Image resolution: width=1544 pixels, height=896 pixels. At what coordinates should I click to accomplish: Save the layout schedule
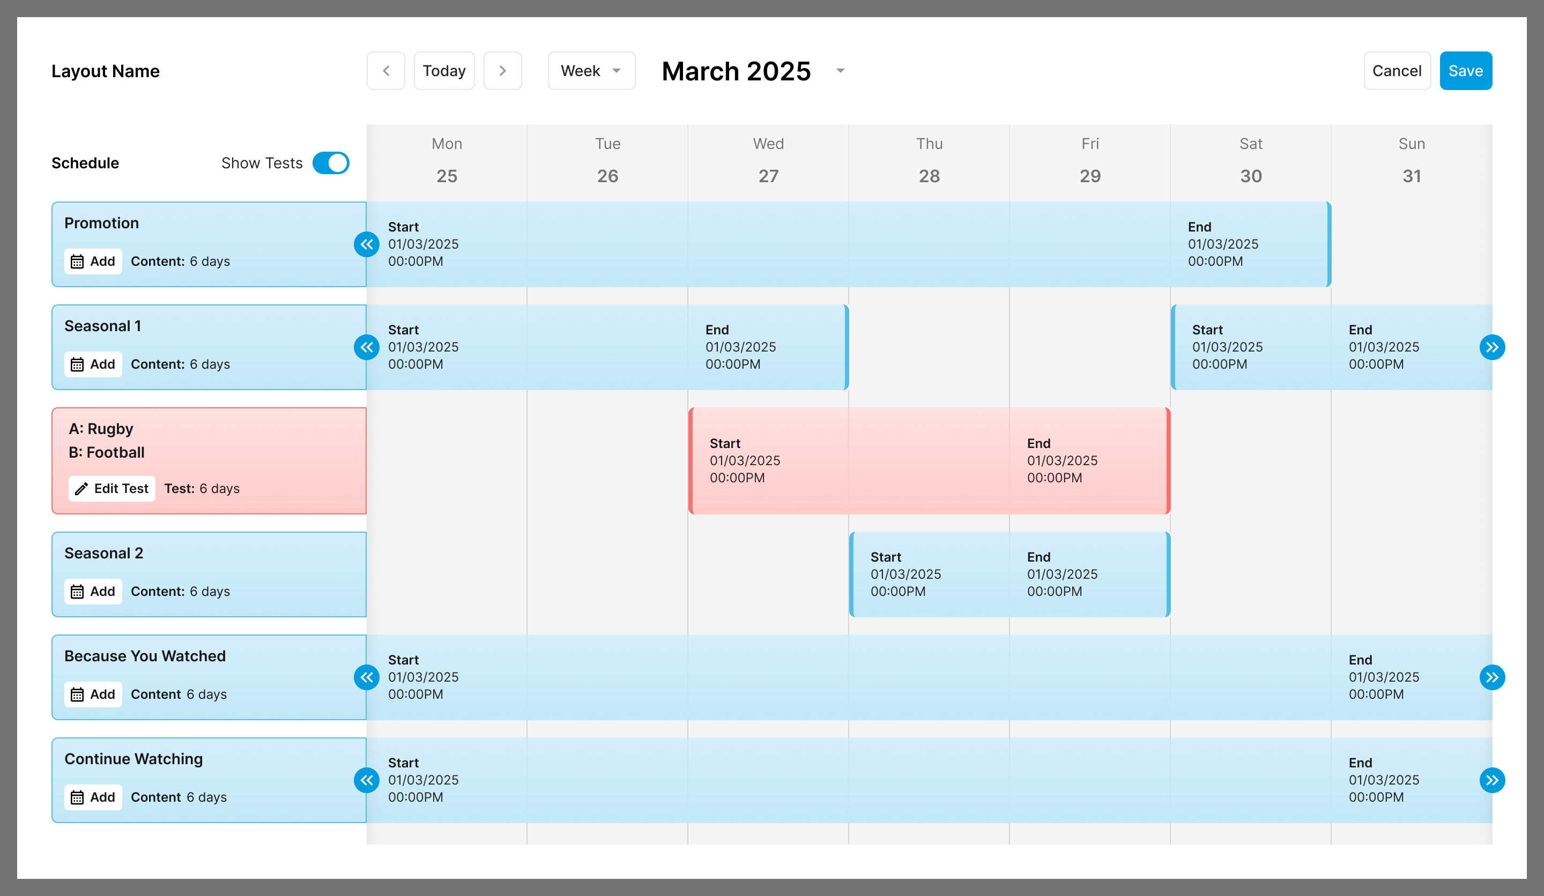[1465, 71]
